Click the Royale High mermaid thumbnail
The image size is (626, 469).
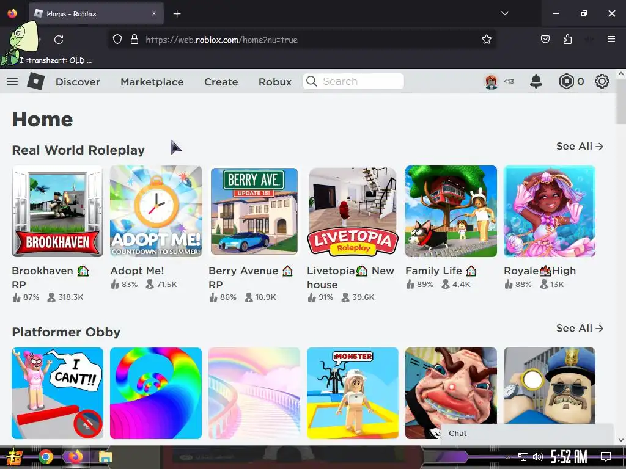click(x=550, y=211)
